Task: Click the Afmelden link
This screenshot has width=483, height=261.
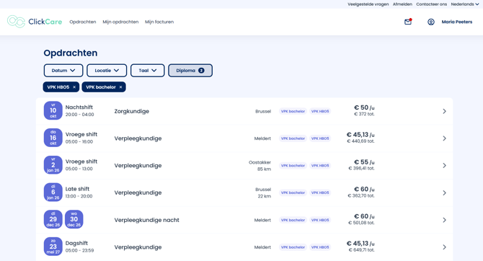Action: [x=402, y=4]
